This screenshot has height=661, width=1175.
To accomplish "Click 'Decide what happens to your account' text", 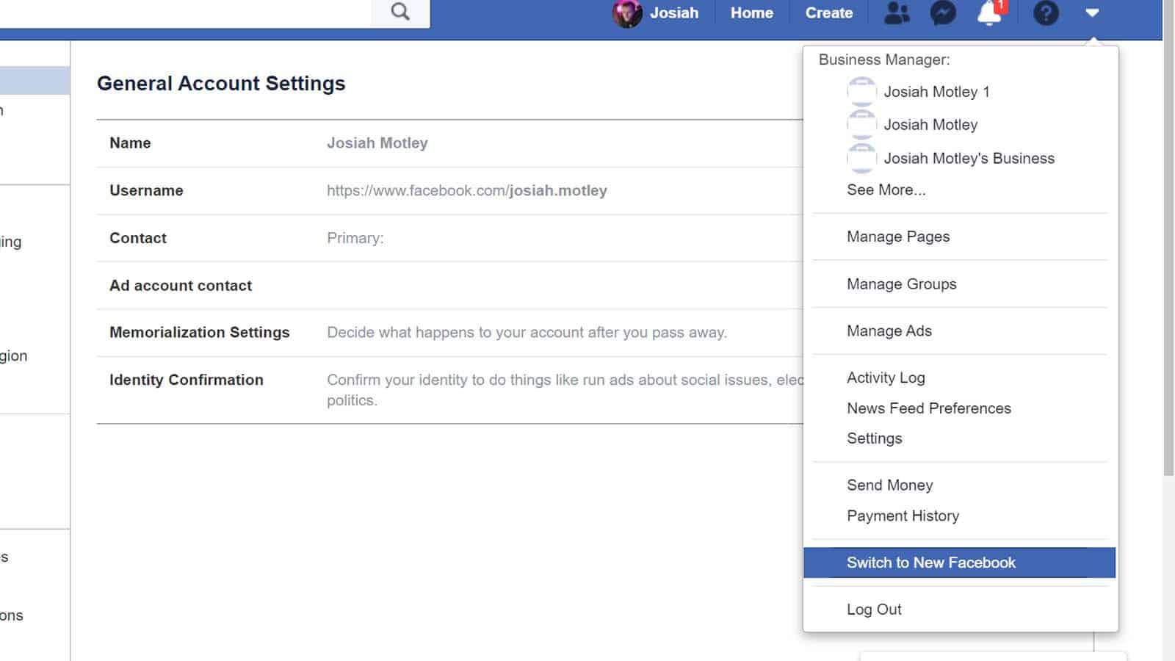I will click(x=527, y=333).
